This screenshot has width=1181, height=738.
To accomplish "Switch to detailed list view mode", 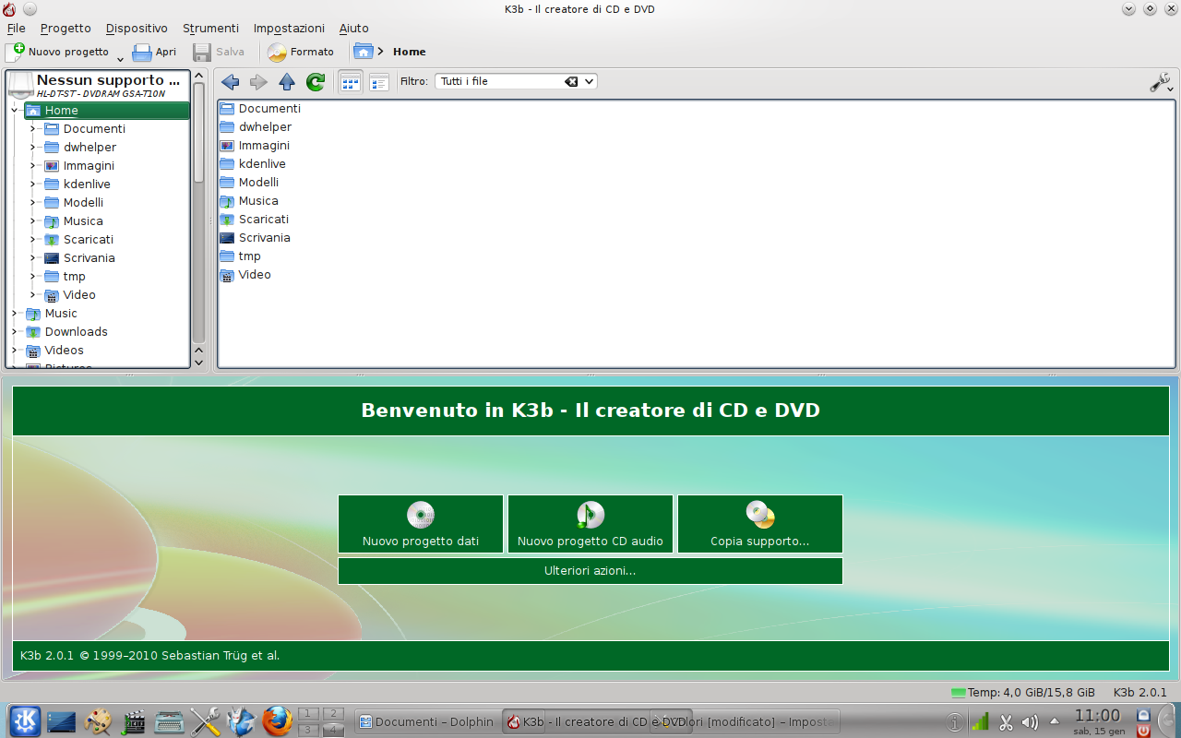I will tap(379, 82).
